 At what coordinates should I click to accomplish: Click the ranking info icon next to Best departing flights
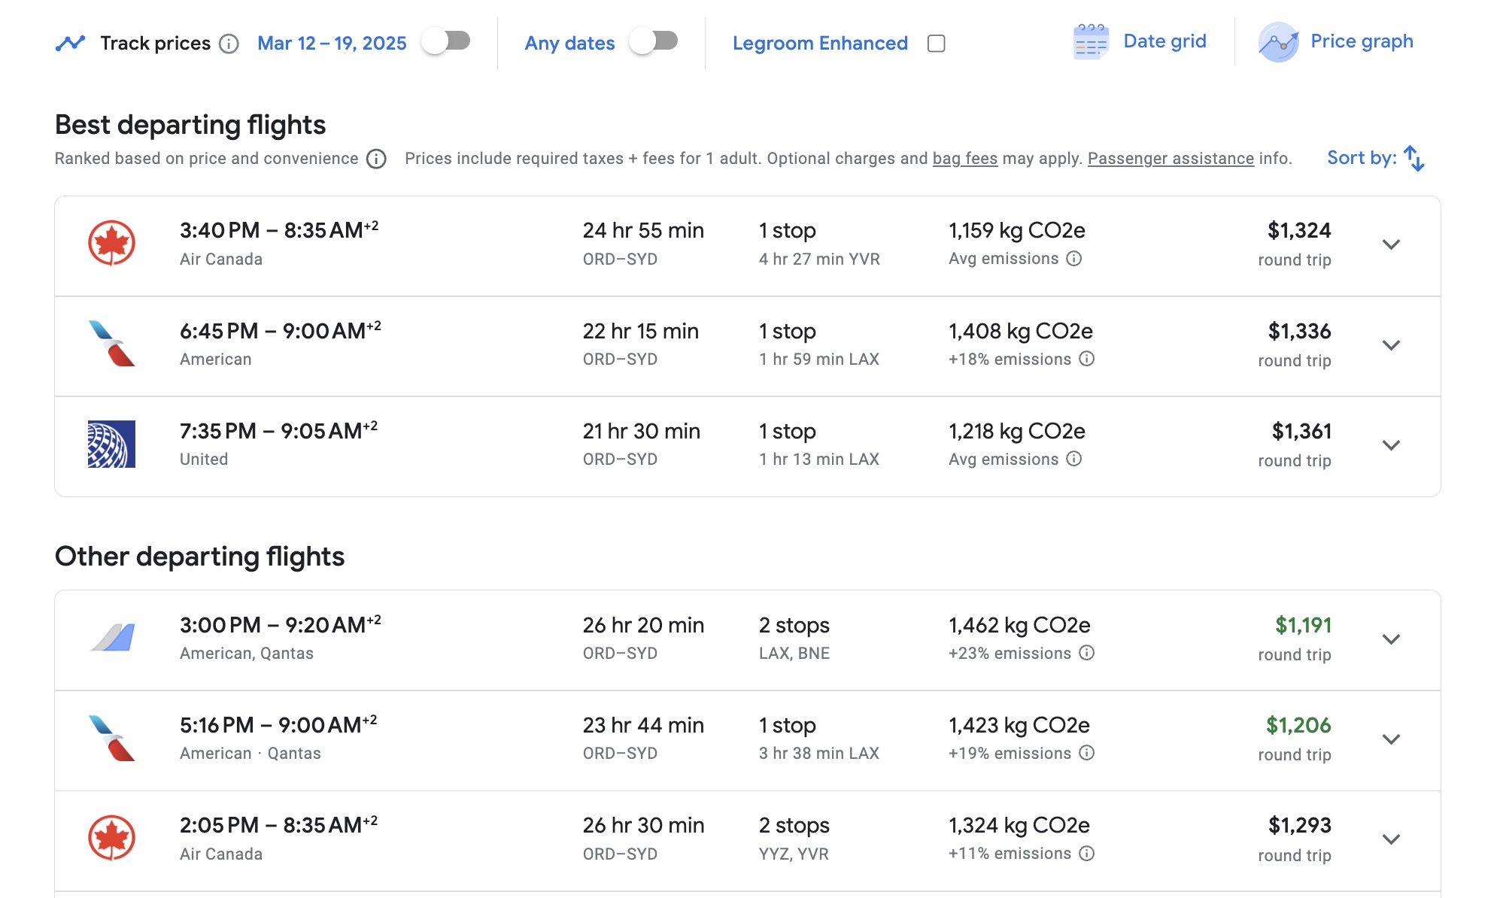coord(376,159)
